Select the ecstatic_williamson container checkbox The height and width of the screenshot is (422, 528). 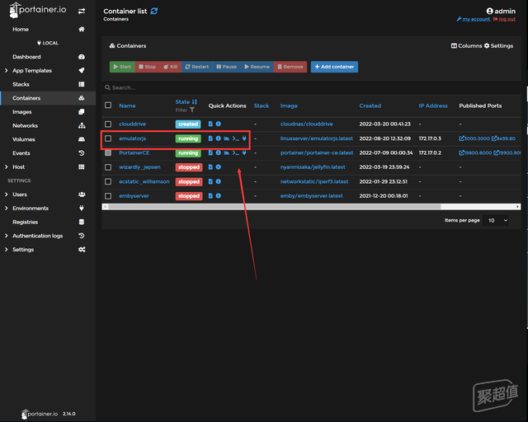pos(108,181)
